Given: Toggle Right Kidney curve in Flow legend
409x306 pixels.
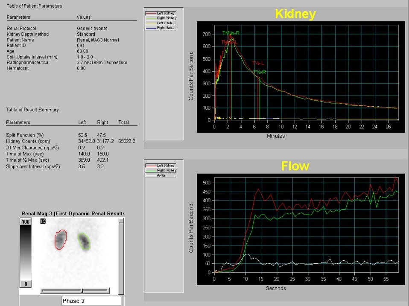Looking at the screenshot, I should (161, 170).
